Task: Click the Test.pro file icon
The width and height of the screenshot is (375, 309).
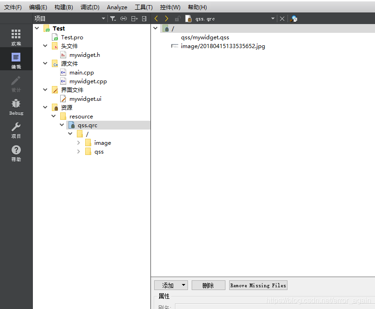Action: [x=55, y=37]
